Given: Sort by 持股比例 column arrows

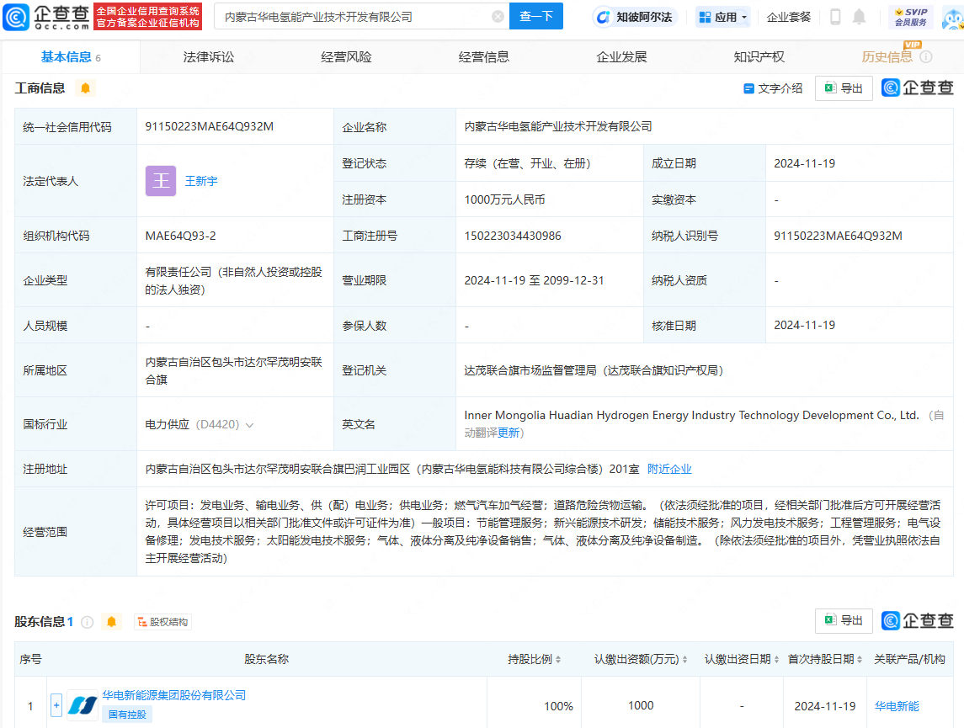Looking at the screenshot, I should tap(557, 659).
